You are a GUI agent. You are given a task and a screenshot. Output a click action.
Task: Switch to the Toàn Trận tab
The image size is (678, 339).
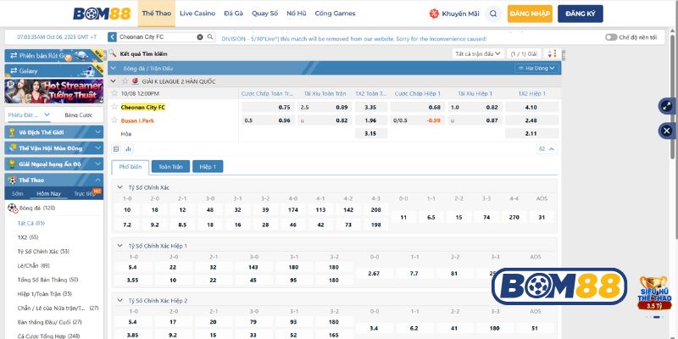(171, 166)
